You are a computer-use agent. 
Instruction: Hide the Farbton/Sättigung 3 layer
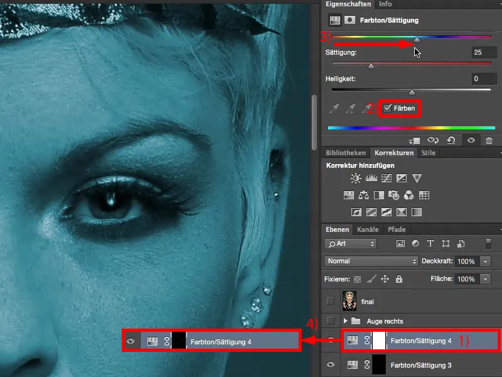[331, 364]
